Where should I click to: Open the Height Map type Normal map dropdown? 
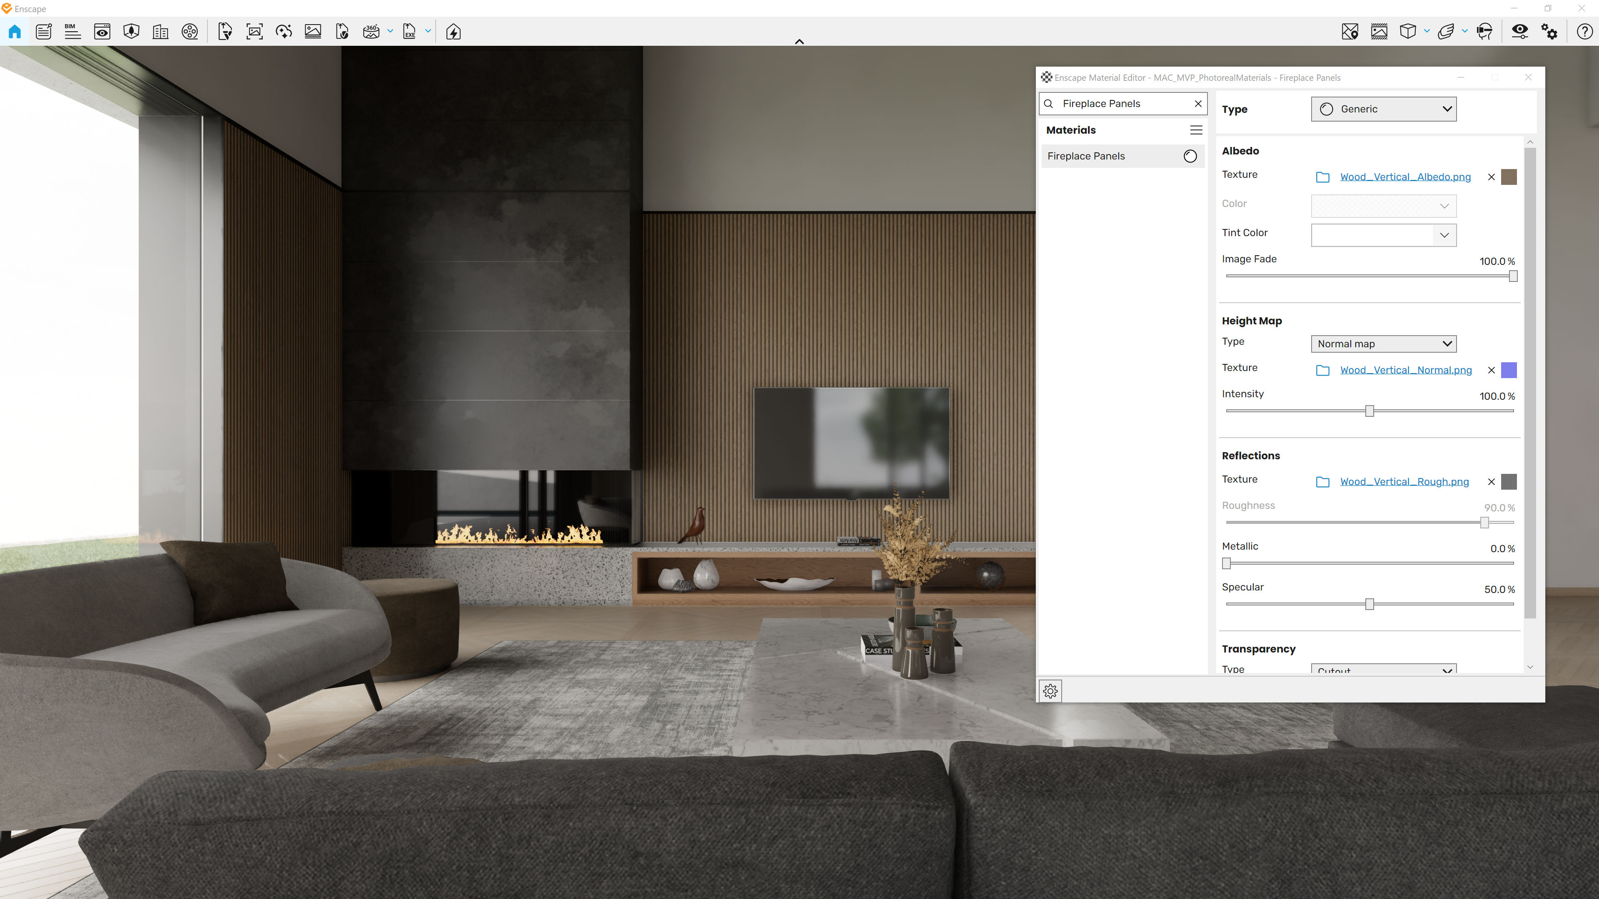point(1384,343)
